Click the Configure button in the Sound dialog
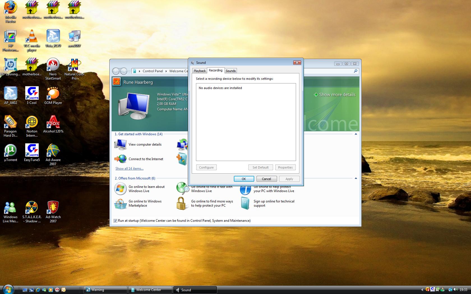This screenshot has width=471, height=294. [206, 167]
